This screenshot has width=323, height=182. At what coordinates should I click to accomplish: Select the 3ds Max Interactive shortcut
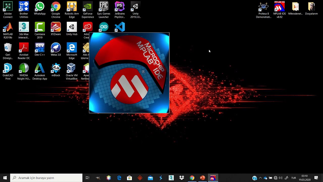pos(24,31)
